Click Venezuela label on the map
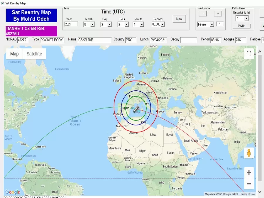264x198 pixels. coord(40,165)
